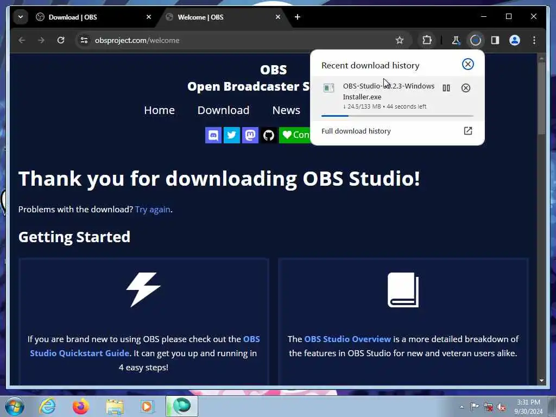
Task: Click the download progress bar
Action: 397,116
